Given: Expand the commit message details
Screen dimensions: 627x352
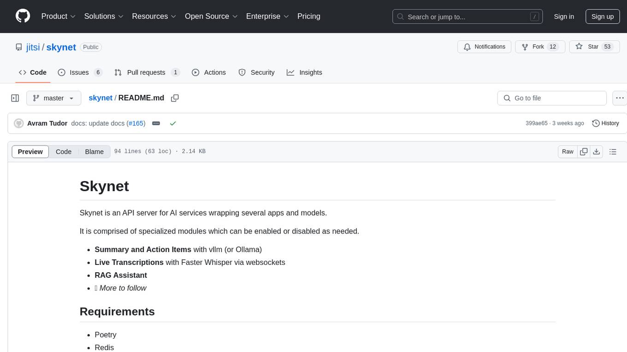Looking at the screenshot, I should tap(156, 123).
